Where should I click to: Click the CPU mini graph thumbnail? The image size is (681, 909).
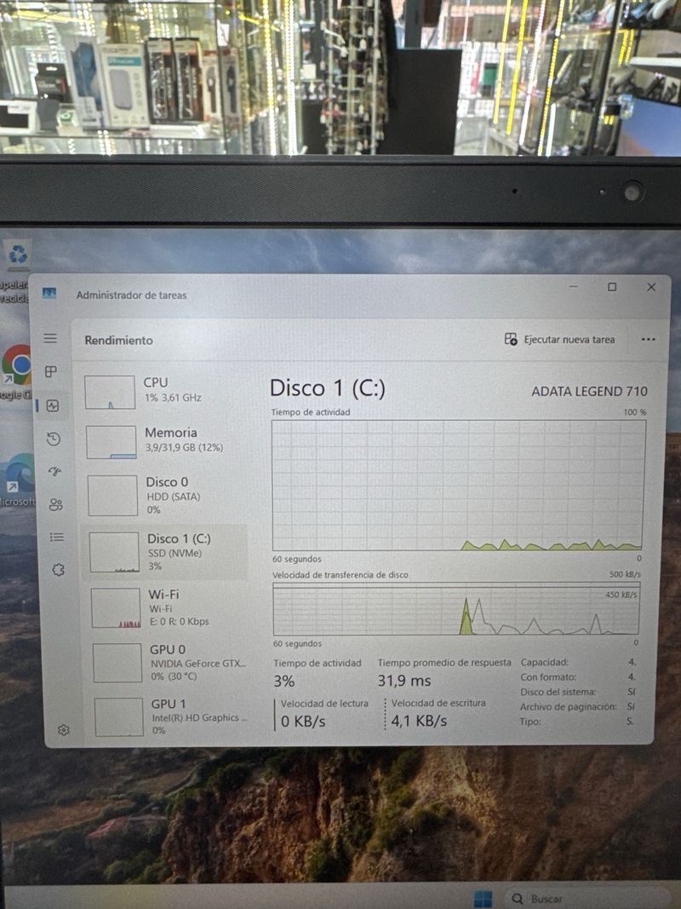[x=110, y=393]
